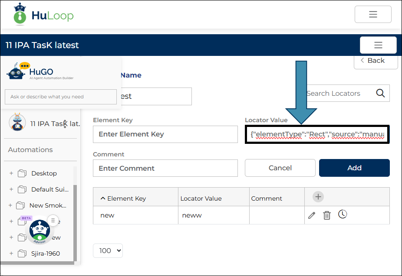Screen dimensions: 402x276
Task: Click the plus icon in table header
Action: pos(318,197)
